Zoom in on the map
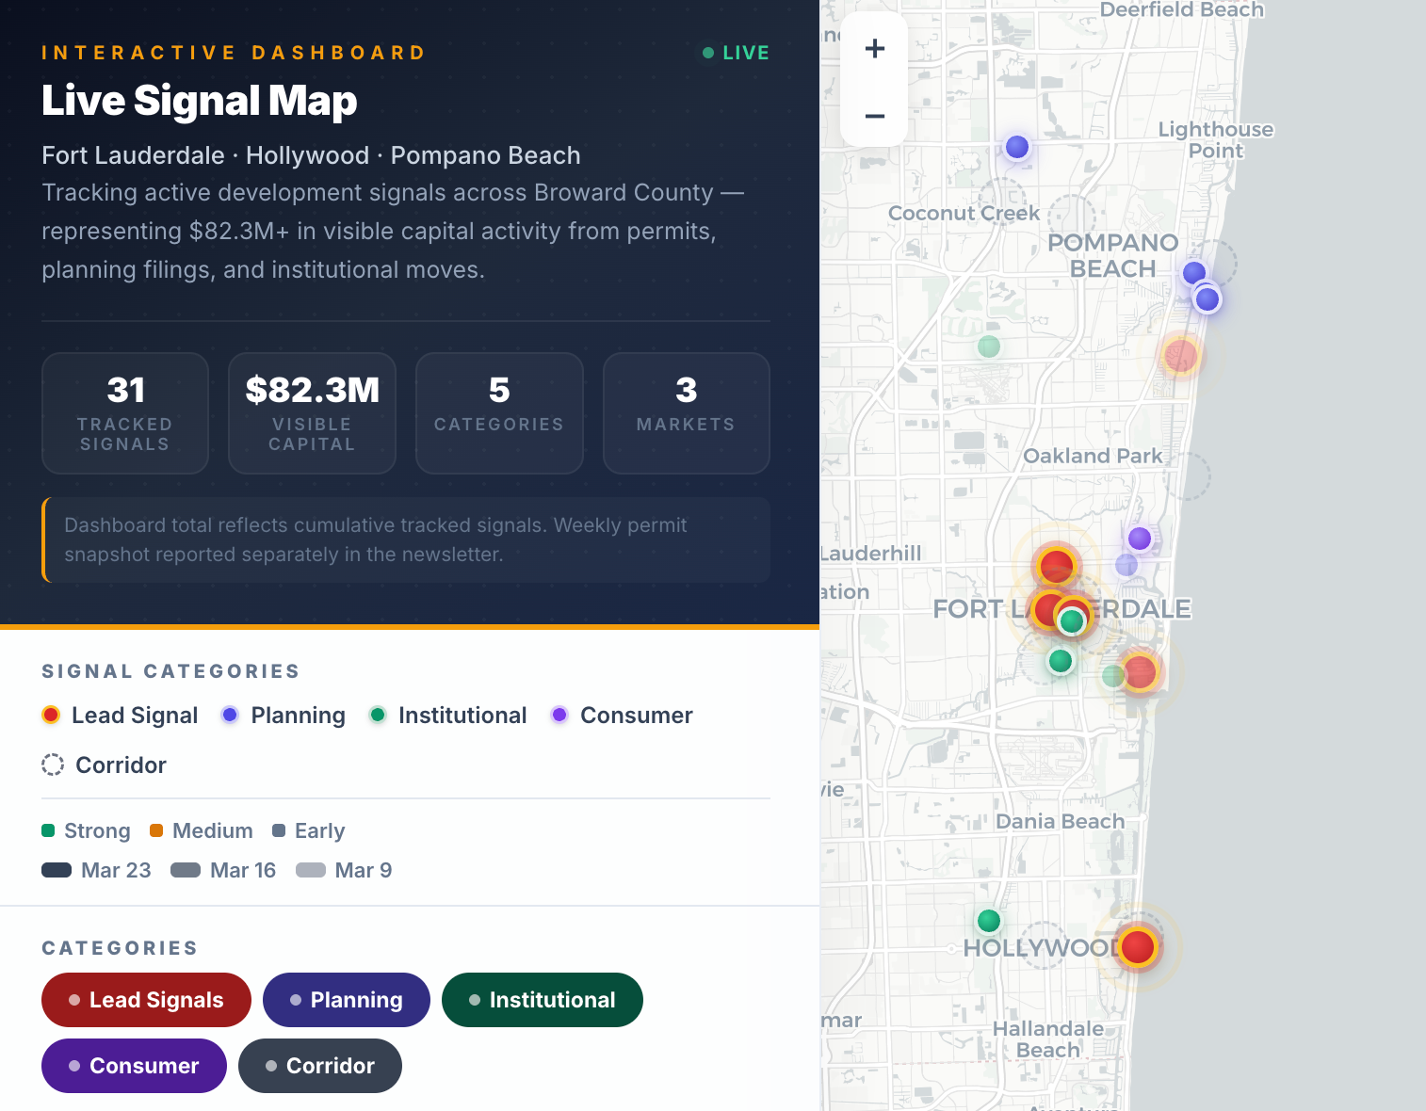The image size is (1426, 1111). point(874,49)
